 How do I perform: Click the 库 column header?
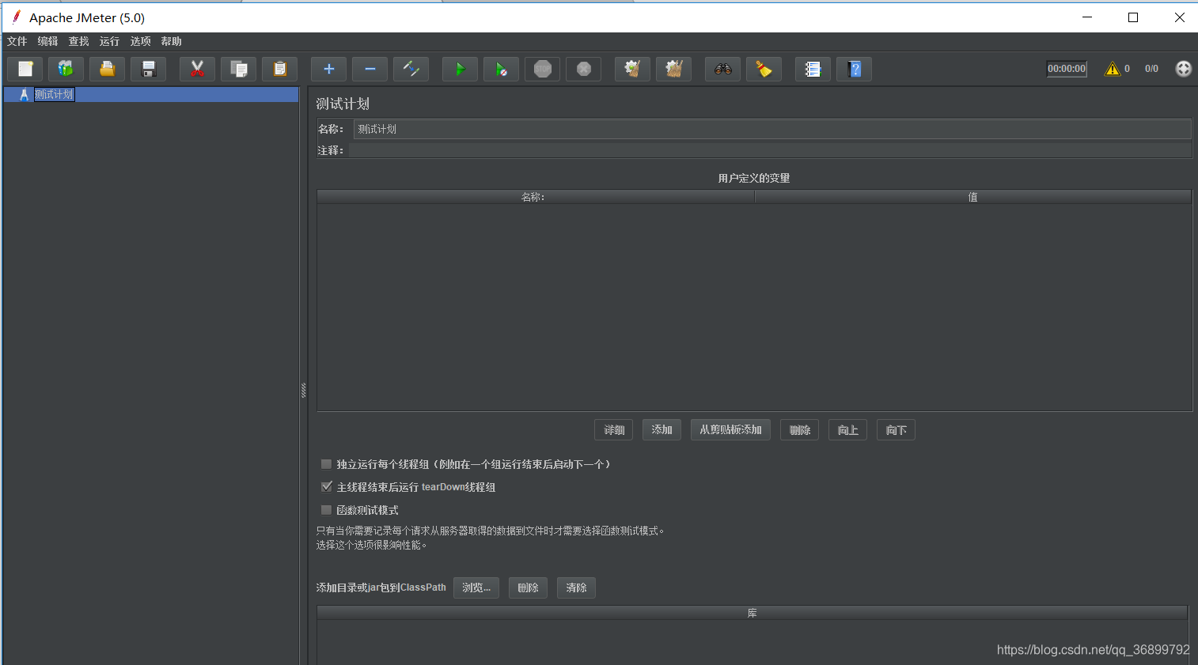click(x=752, y=613)
